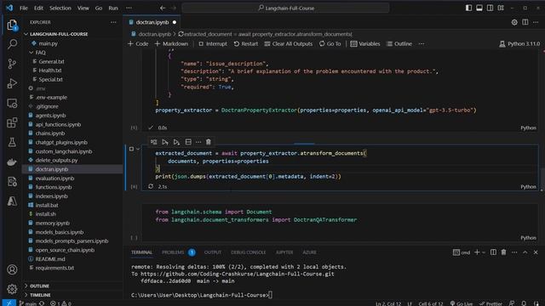Add a new Markdown cell
The height and width of the screenshot is (306, 545).
171,43
